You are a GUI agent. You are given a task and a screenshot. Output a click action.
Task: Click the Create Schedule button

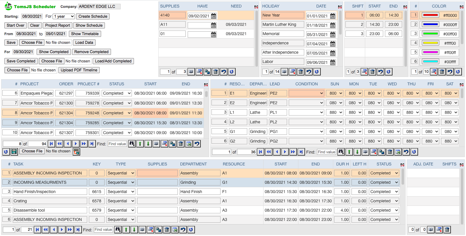[93, 17]
